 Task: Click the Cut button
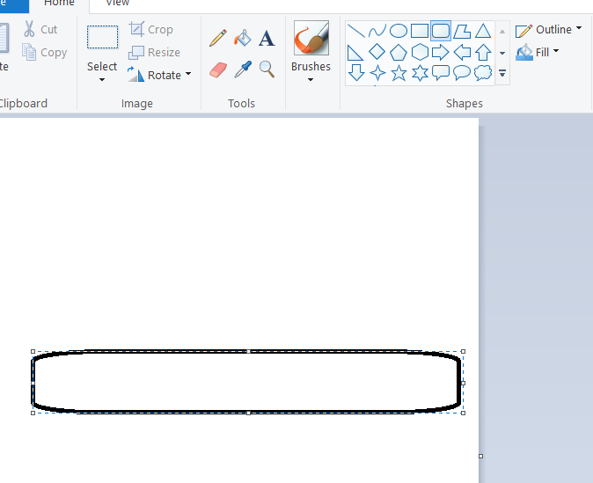pos(40,30)
